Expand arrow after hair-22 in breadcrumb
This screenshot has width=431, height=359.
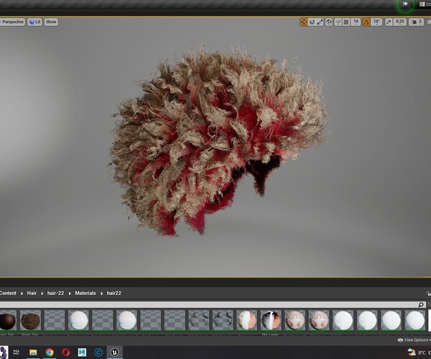point(70,294)
